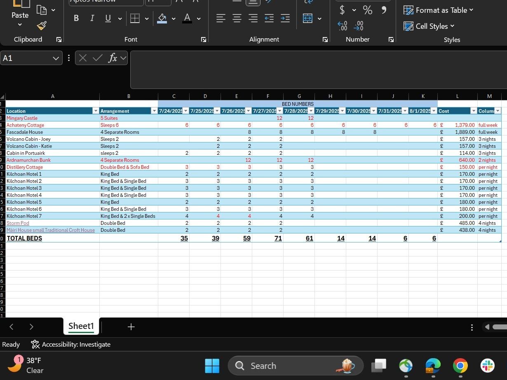Open the Arrangement column filter dropdown
Viewport: 507px width, 380px height.
pos(154,111)
